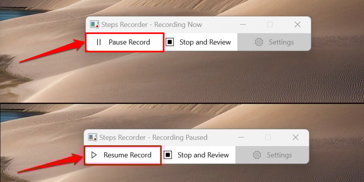The image size is (364, 182).
Task: Click Stop and Review text in Recording Now window
Action: point(205,42)
